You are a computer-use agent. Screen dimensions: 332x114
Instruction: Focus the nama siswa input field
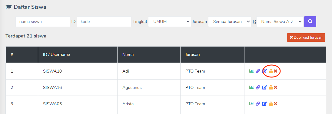click(x=43, y=21)
